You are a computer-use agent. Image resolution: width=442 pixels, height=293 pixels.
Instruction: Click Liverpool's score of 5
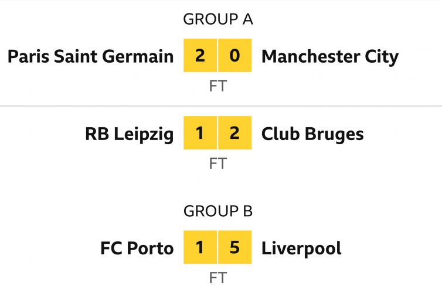click(x=235, y=247)
